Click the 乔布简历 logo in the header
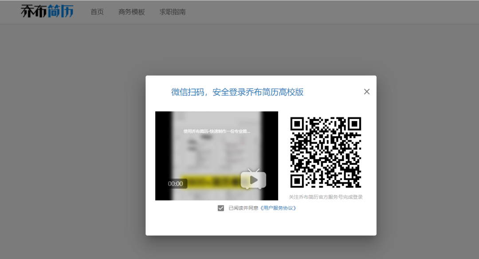The image size is (479, 259). coord(47,12)
